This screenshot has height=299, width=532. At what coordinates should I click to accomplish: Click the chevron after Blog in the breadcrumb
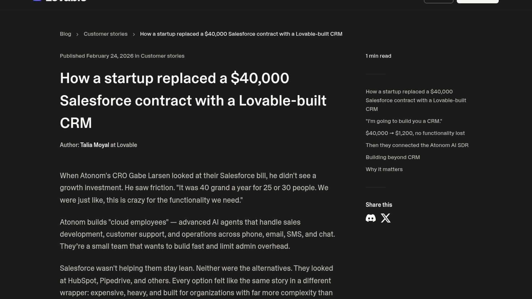(77, 34)
